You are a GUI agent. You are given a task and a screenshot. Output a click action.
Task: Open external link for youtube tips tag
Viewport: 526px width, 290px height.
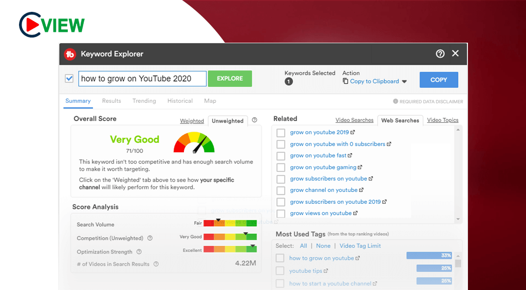[326, 271]
